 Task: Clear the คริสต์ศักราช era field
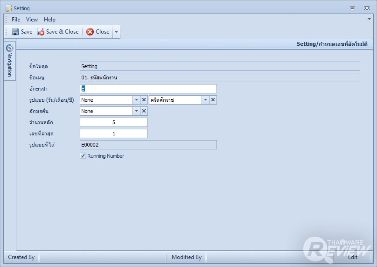[x=213, y=100]
